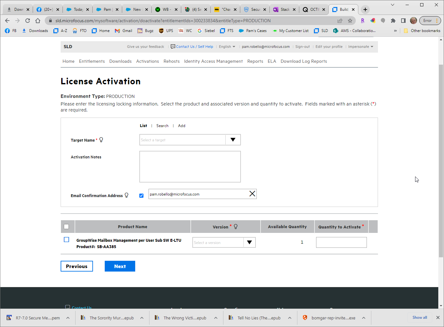
Task: Click the Target Name lightbulb hint icon
Action: tap(101, 140)
